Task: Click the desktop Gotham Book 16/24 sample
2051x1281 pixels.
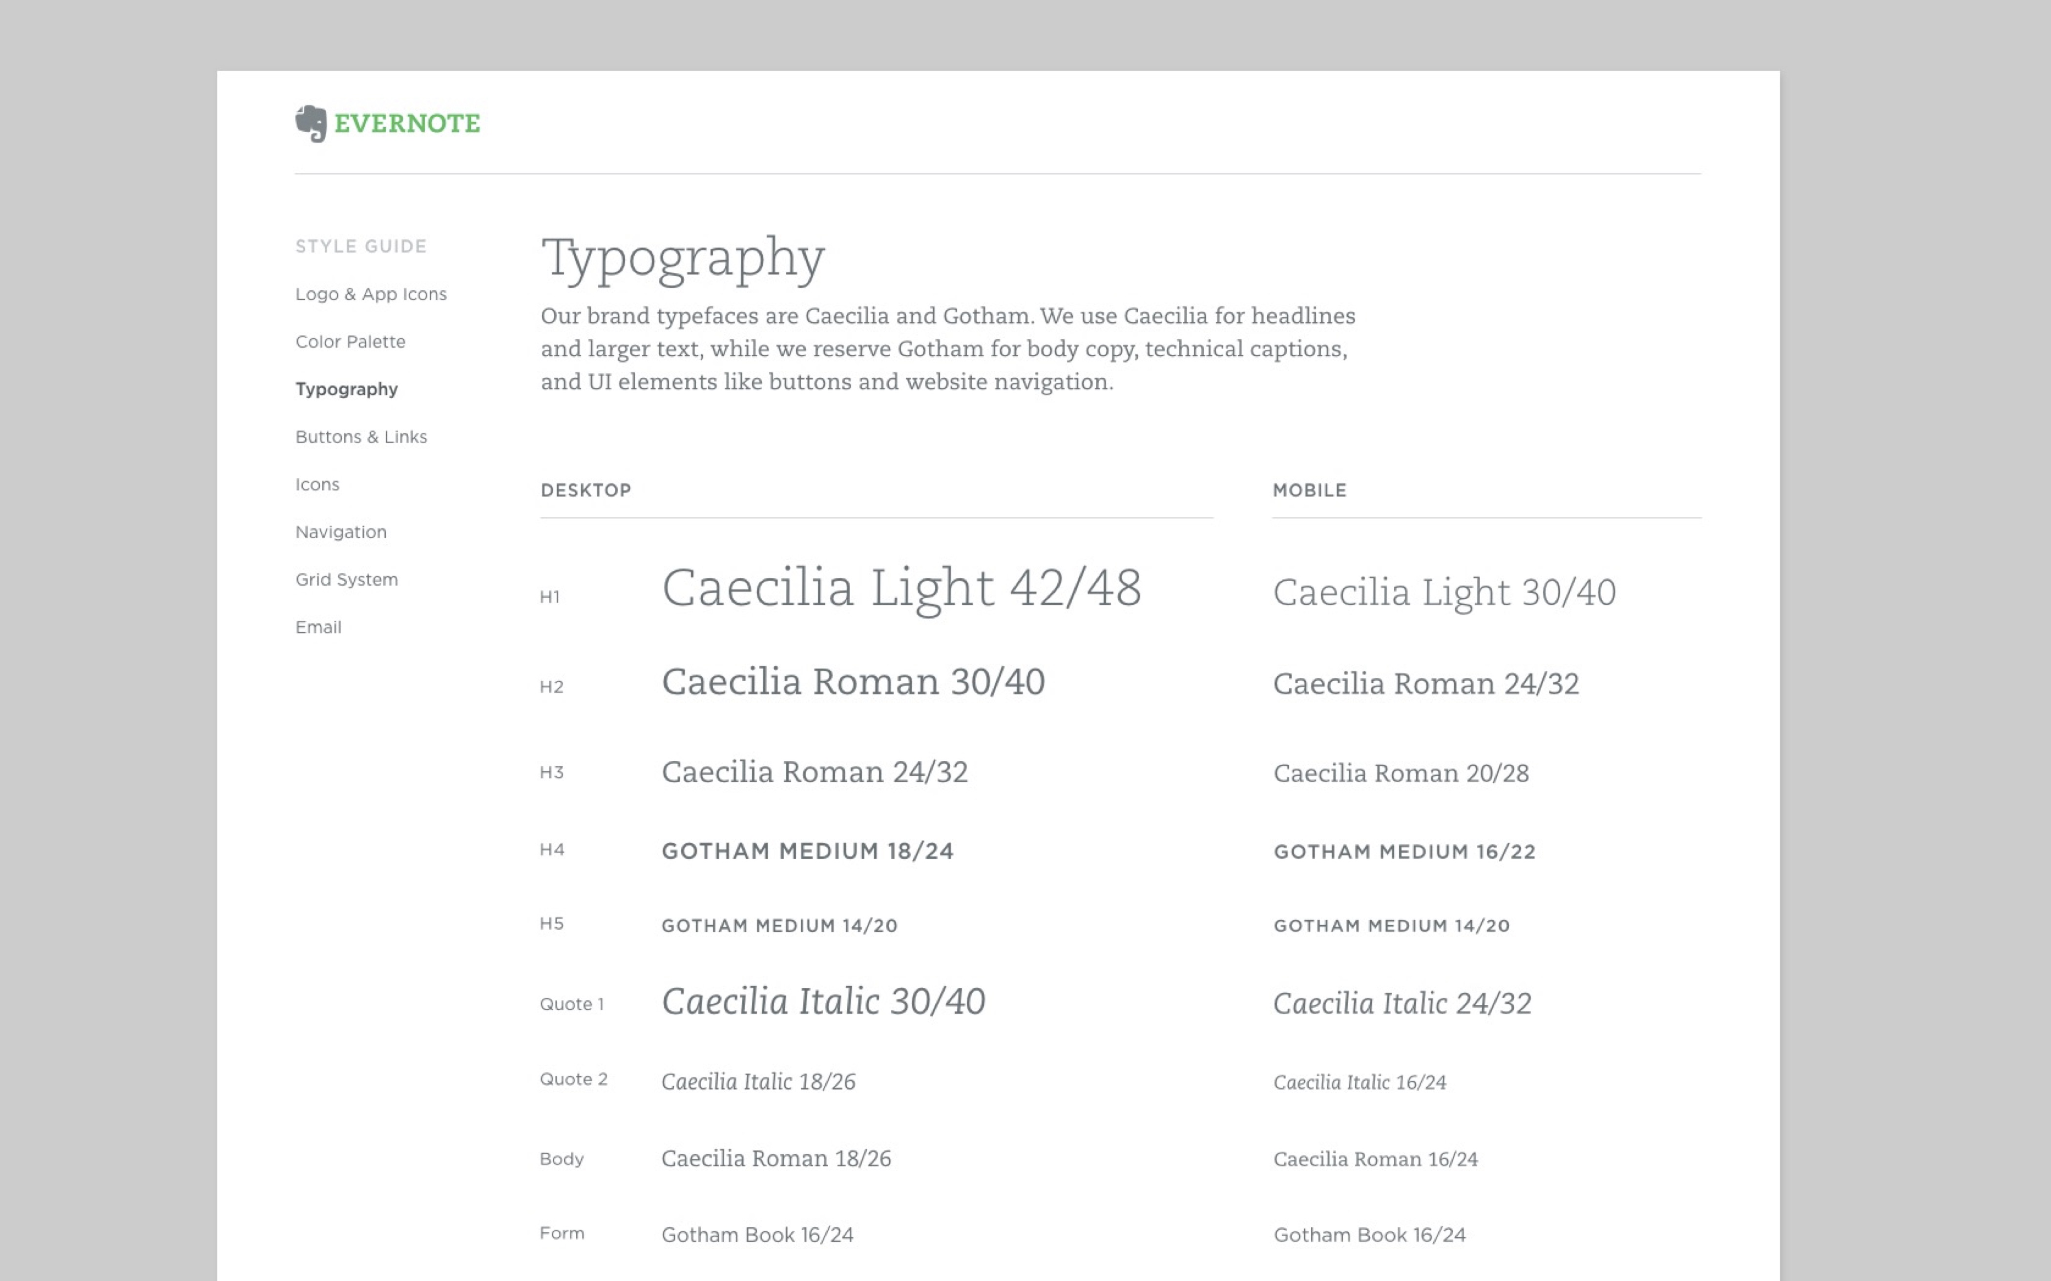Action: coord(758,1235)
